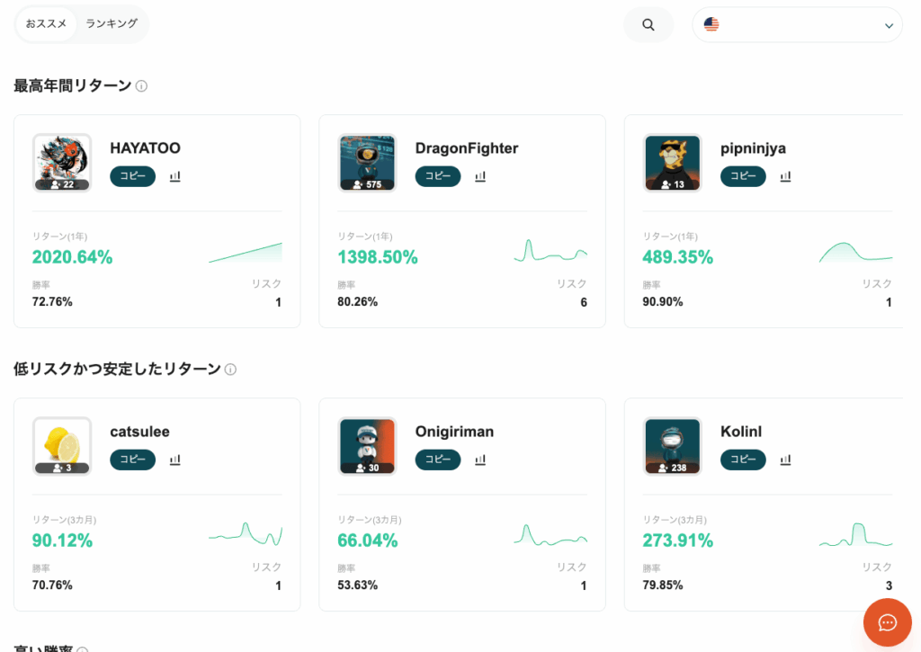The image size is (921, 652).
Task: Open stats chart icon for pipninjya
Action: click(785, 177)
